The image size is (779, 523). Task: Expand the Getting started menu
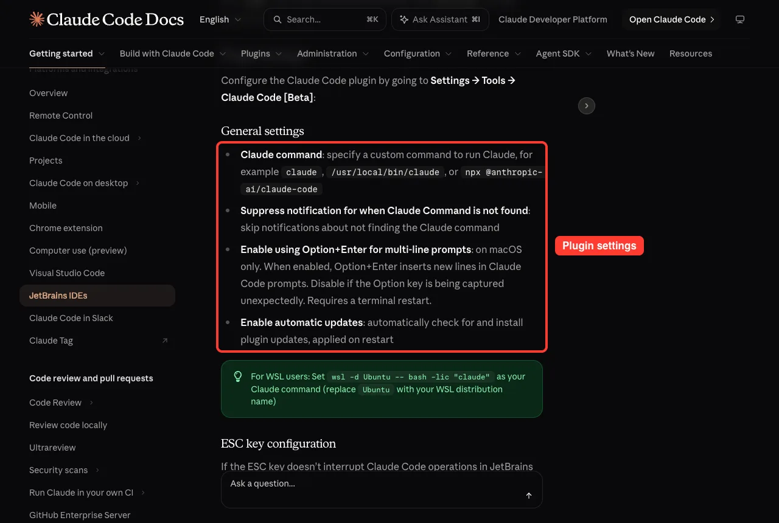pos(67,54)
